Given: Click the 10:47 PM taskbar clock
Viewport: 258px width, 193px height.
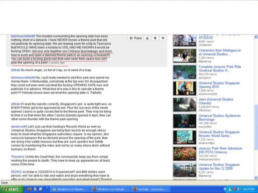Looking at the screenshot, I should pyautogui.click(x=249, y=189).
